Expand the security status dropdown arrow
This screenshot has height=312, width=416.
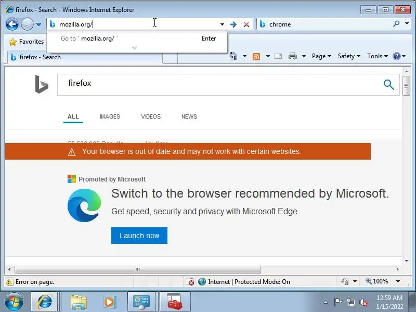click(355, 281)
